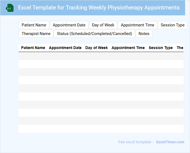Viewport: 190px width, 153px height.
Task: Click the template title heading text
Action: coord(99,8)
